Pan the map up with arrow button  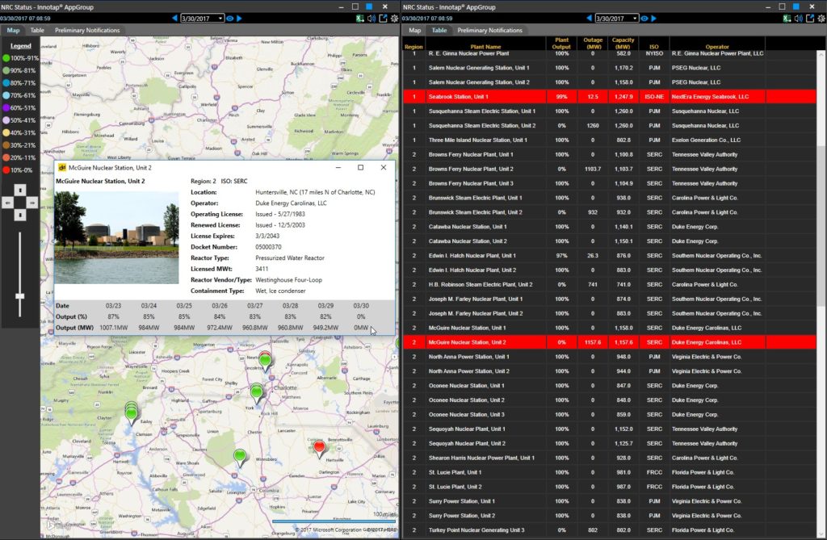pyautogui.click(x=20, y=190)
